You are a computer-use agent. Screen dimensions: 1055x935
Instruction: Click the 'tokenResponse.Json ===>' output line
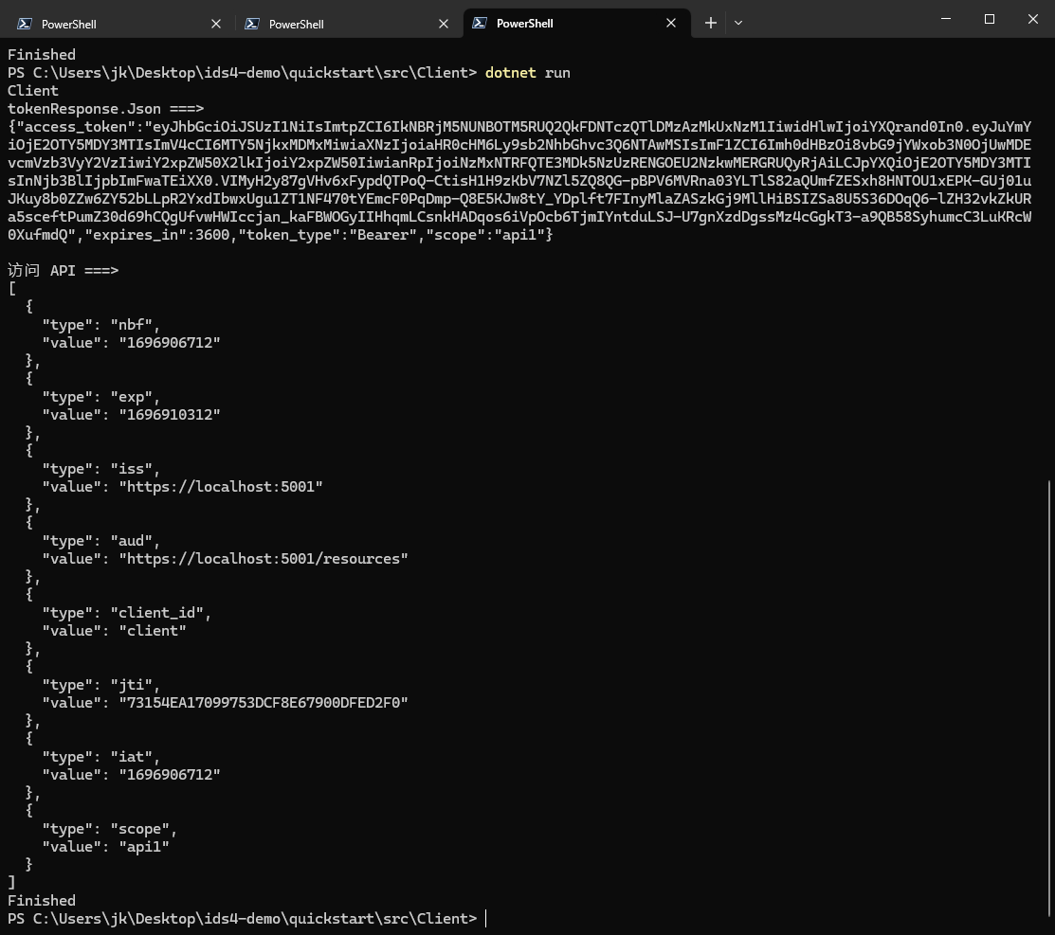point(105,109)
